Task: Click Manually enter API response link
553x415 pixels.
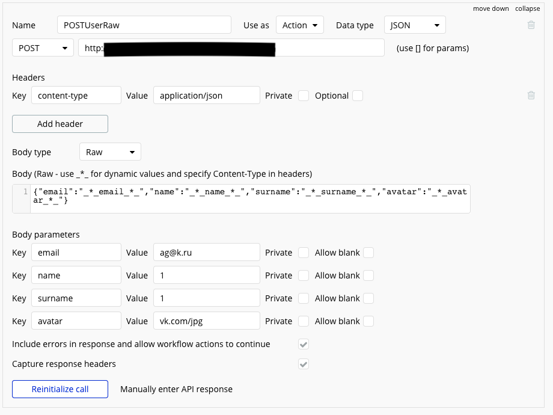Action: (176, 389)
